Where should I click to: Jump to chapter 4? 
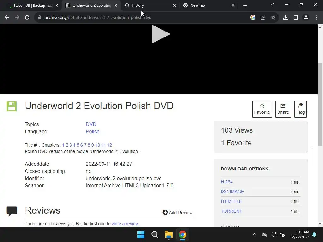[74, 145]
